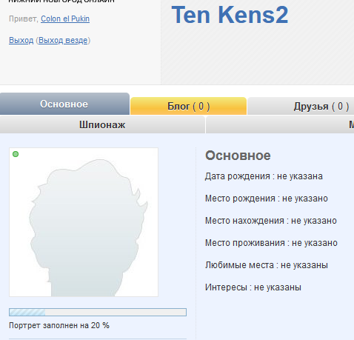Click the green online status dot
The width and height of the screenshot is (354, 340).
coord(16,154)
